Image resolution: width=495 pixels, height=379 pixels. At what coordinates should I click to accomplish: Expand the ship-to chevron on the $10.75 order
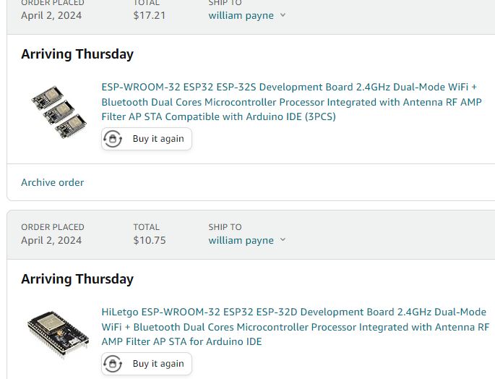click(283, 240)
